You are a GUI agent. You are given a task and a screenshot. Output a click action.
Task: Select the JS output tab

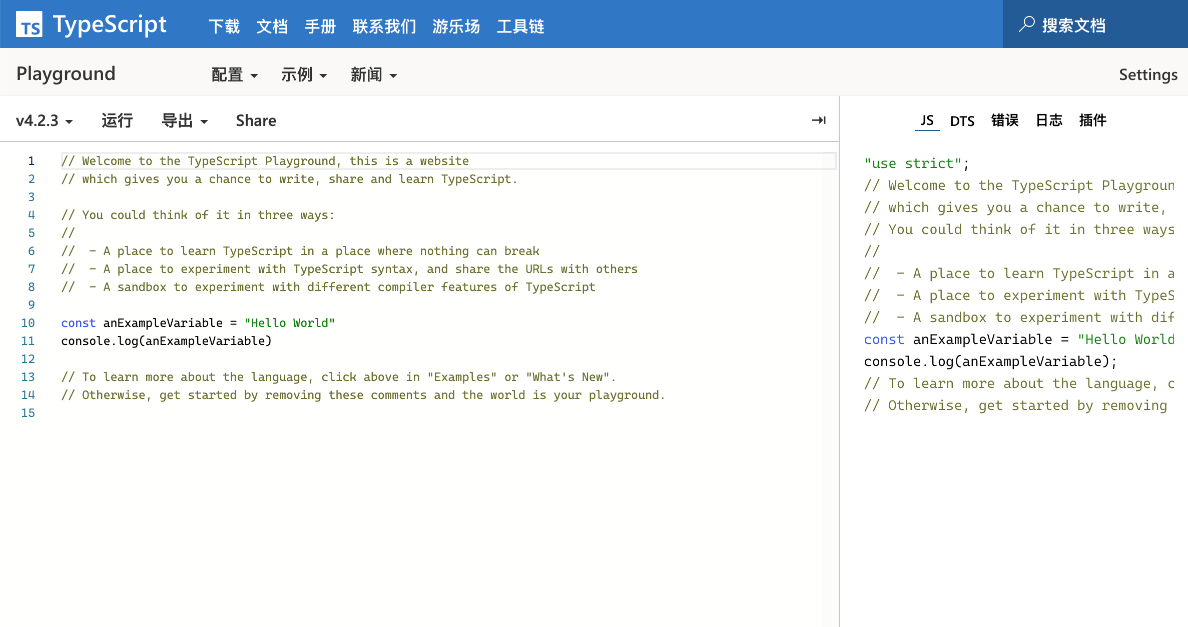(x=927, y=120)
